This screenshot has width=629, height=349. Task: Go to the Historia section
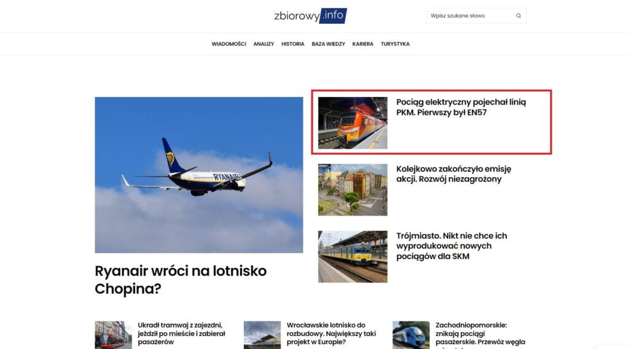[x=293, y=44]
